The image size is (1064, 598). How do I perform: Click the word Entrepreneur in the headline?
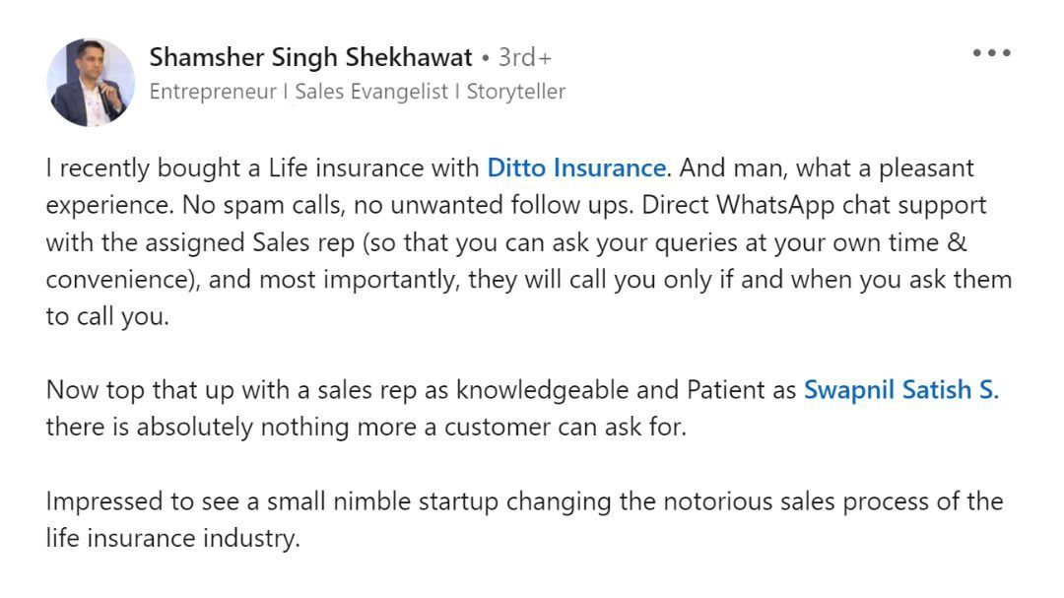click(213, 92)
